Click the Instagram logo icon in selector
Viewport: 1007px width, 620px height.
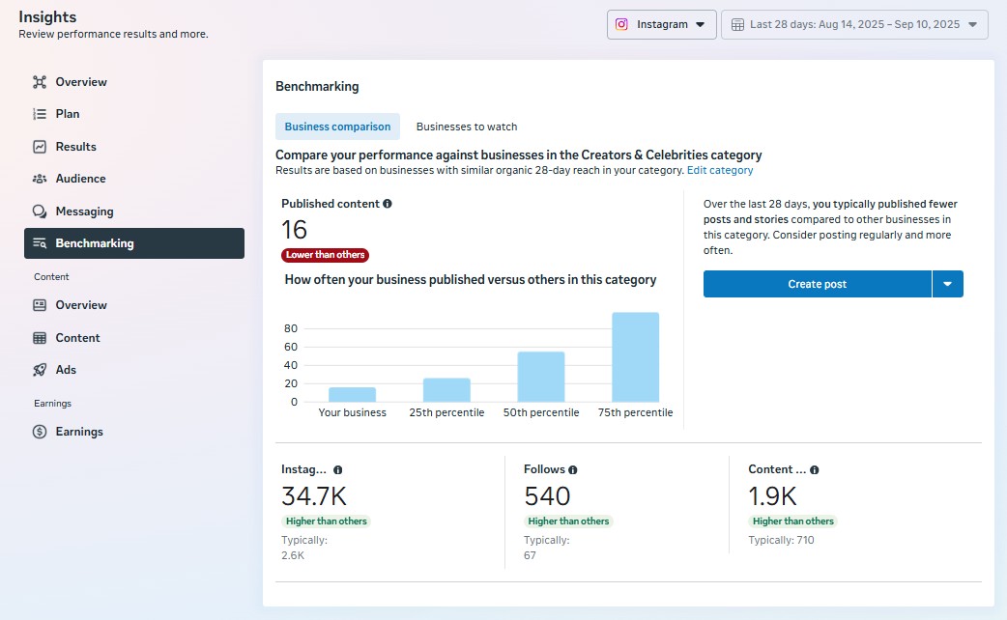click(621, 24)
